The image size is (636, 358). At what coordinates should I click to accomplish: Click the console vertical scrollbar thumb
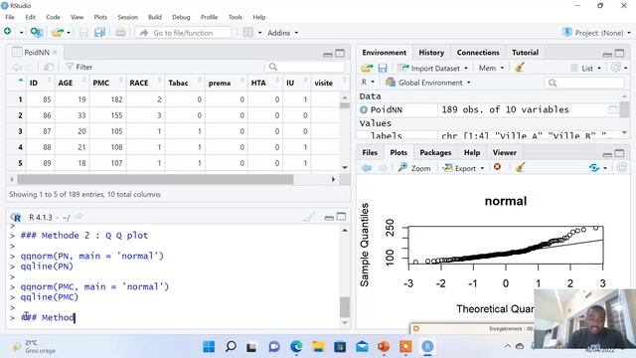(345, 307)
